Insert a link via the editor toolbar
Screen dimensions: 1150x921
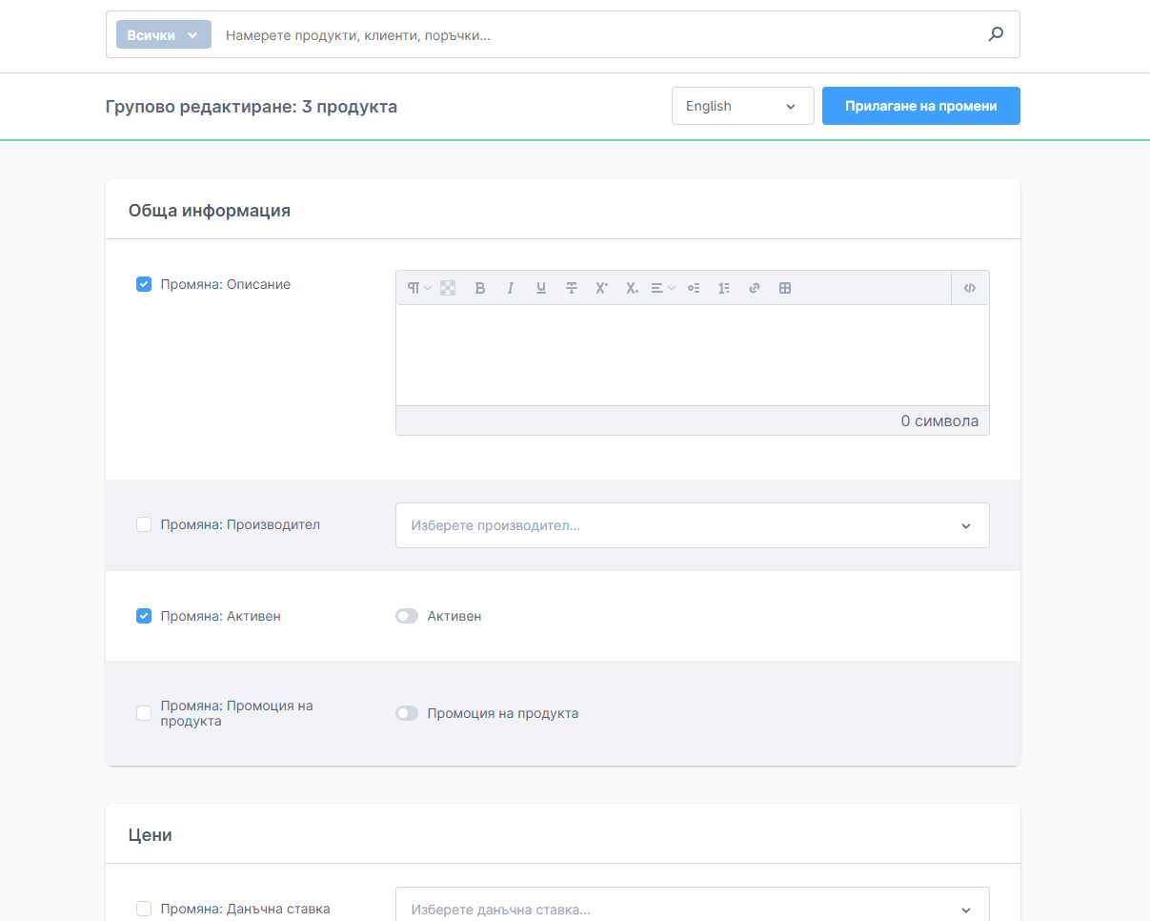pos(755,288)
